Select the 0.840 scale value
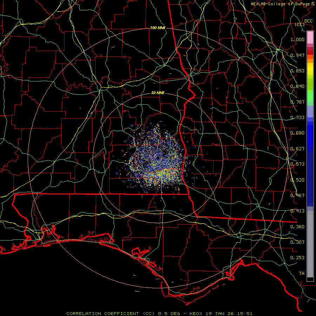This screenshot has height=316, width=316. [297, 86]
